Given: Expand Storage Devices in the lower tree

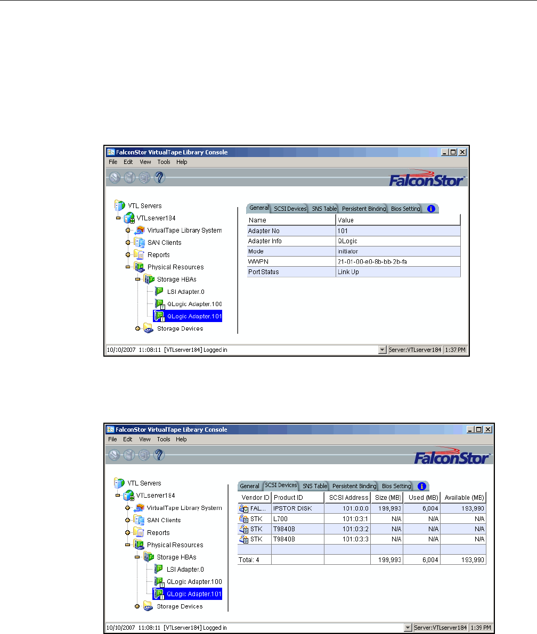Looking at the screenshot, I should pyautogui.click(x=137, y=606).
